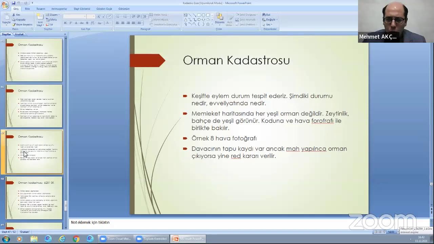Image resolution: width=434 pixels, height=244 pixels.
Task: Open line spacing options
Action: tap(145, 16)
